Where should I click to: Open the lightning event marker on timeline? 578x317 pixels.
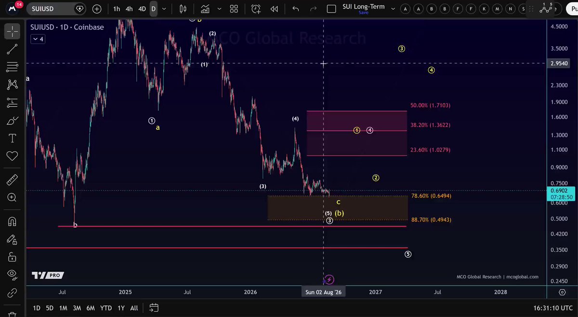click(329, 279)
